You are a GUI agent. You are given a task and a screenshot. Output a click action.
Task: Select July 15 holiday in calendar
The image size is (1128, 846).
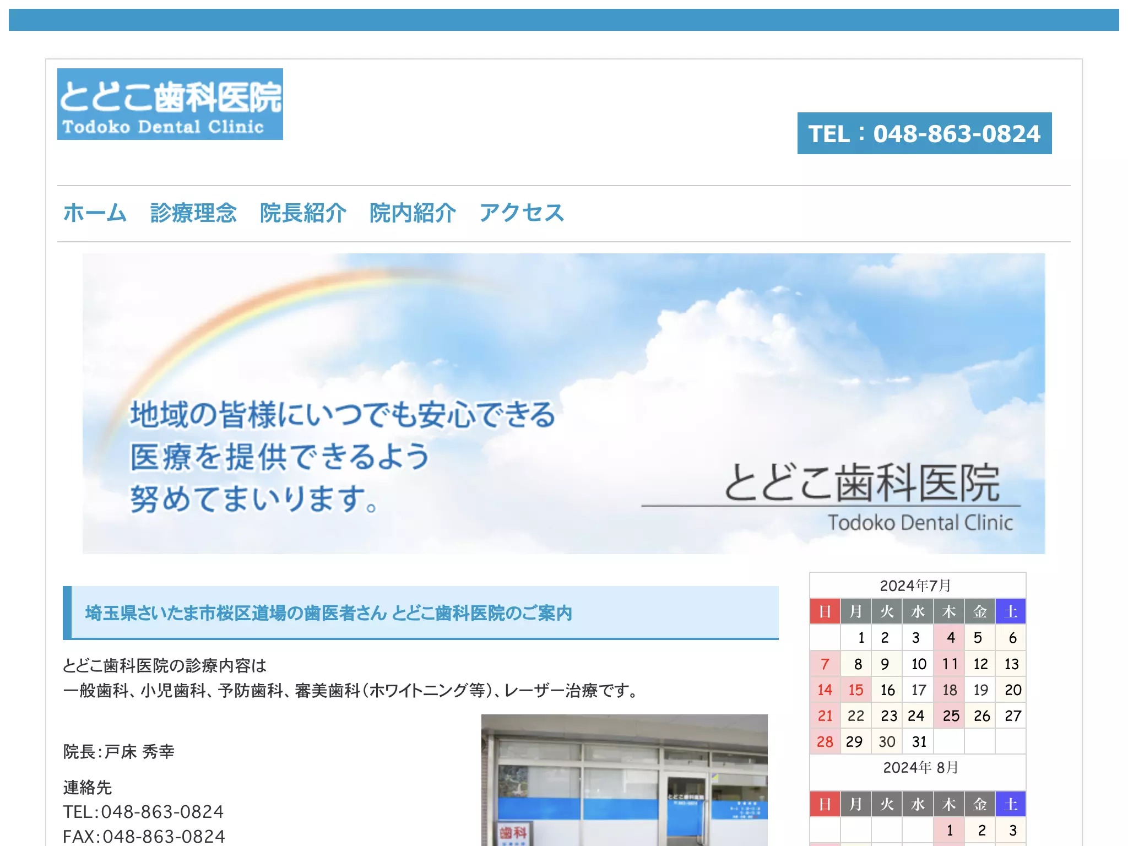[856, 690]
